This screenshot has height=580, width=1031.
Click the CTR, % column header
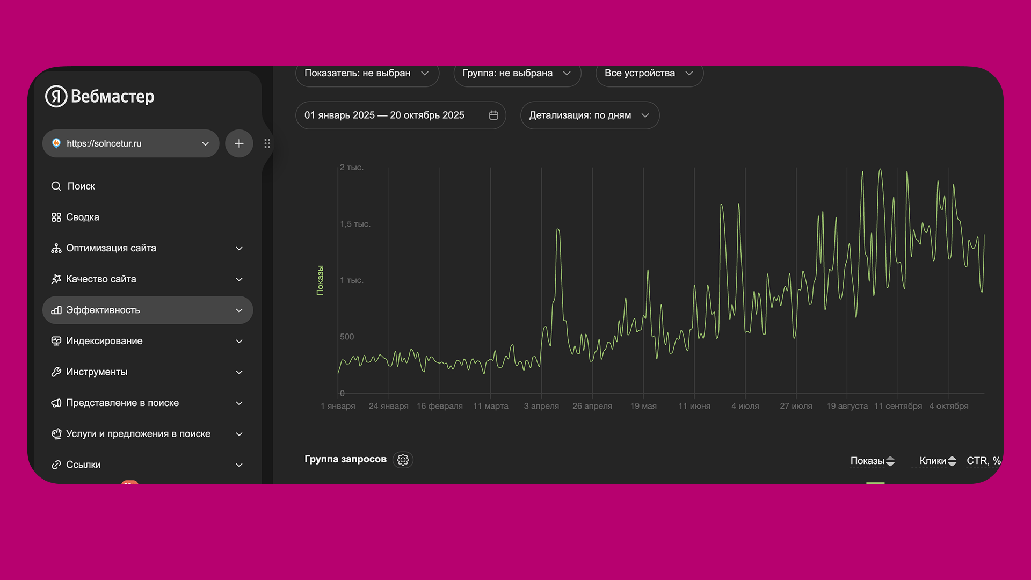coord(983,461)
